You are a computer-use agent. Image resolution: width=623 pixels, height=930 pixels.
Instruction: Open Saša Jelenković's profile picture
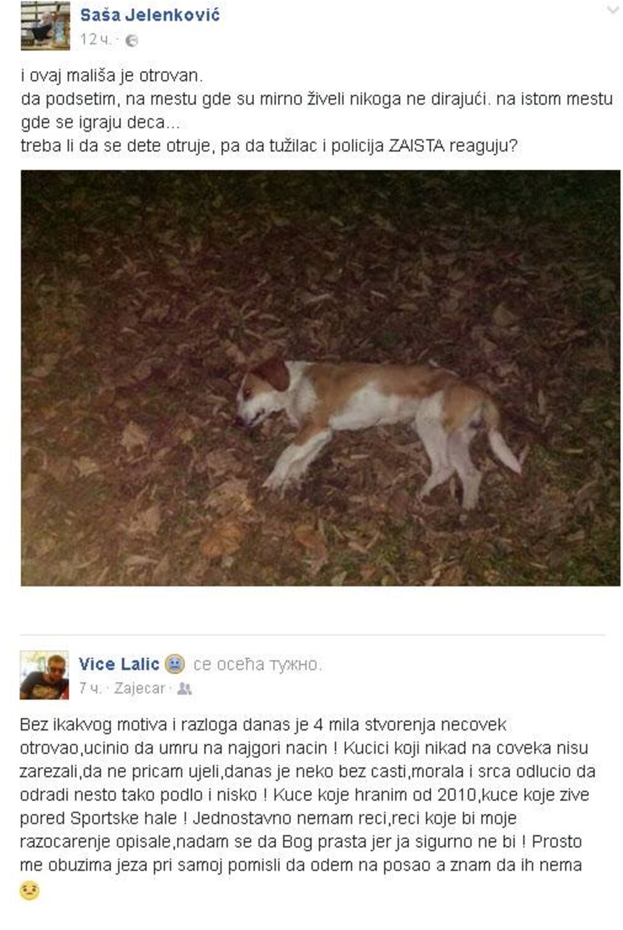[45, 26]
